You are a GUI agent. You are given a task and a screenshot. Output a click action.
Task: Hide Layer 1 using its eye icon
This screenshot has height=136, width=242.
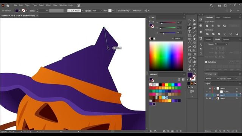207,98
